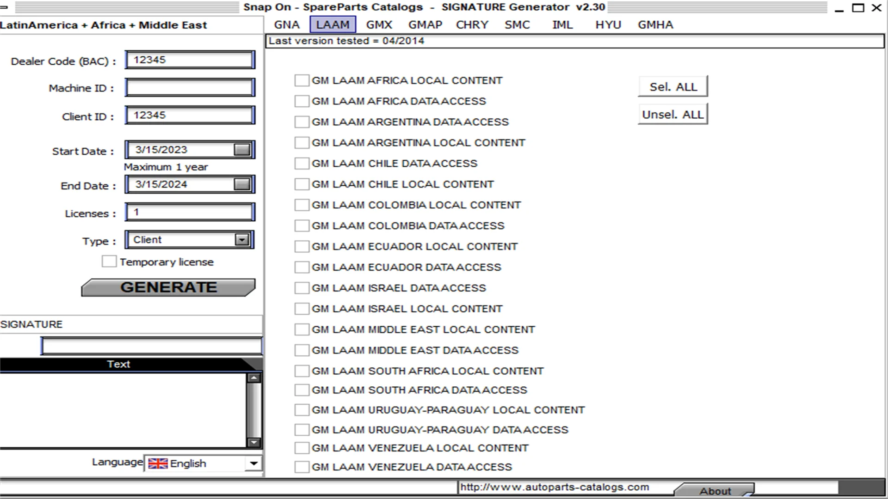Click the Unsel. ALL button

pyautogui.click(x=673, y=115)
